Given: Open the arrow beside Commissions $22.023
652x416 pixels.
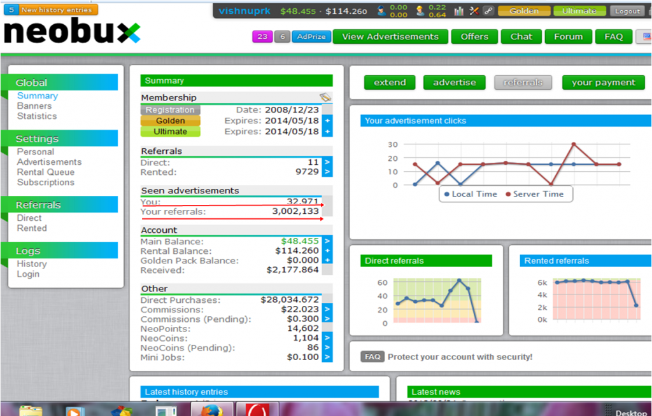Looking at the screenshot, I should [327, 309].
